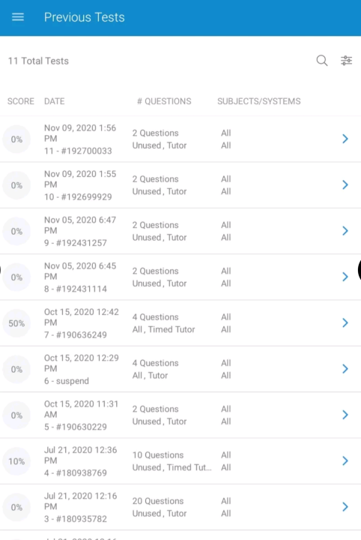Select the 50% score badge

[16, 323]
